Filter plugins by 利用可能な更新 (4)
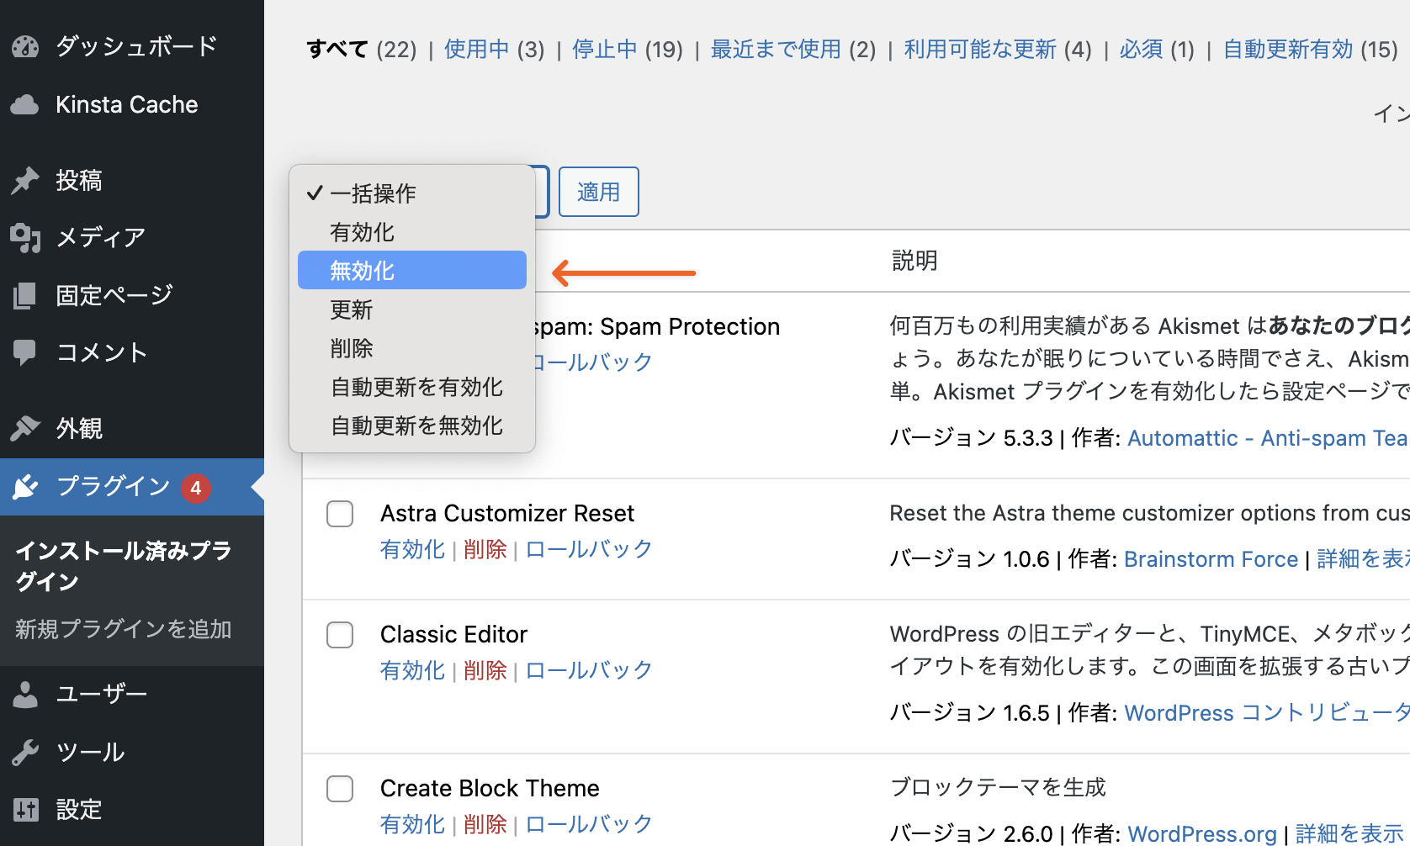 998,50
